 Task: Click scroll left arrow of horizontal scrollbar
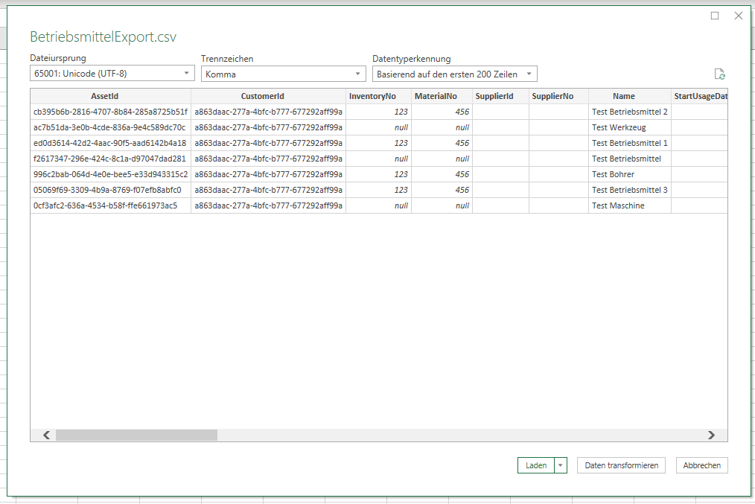point(46,436)
